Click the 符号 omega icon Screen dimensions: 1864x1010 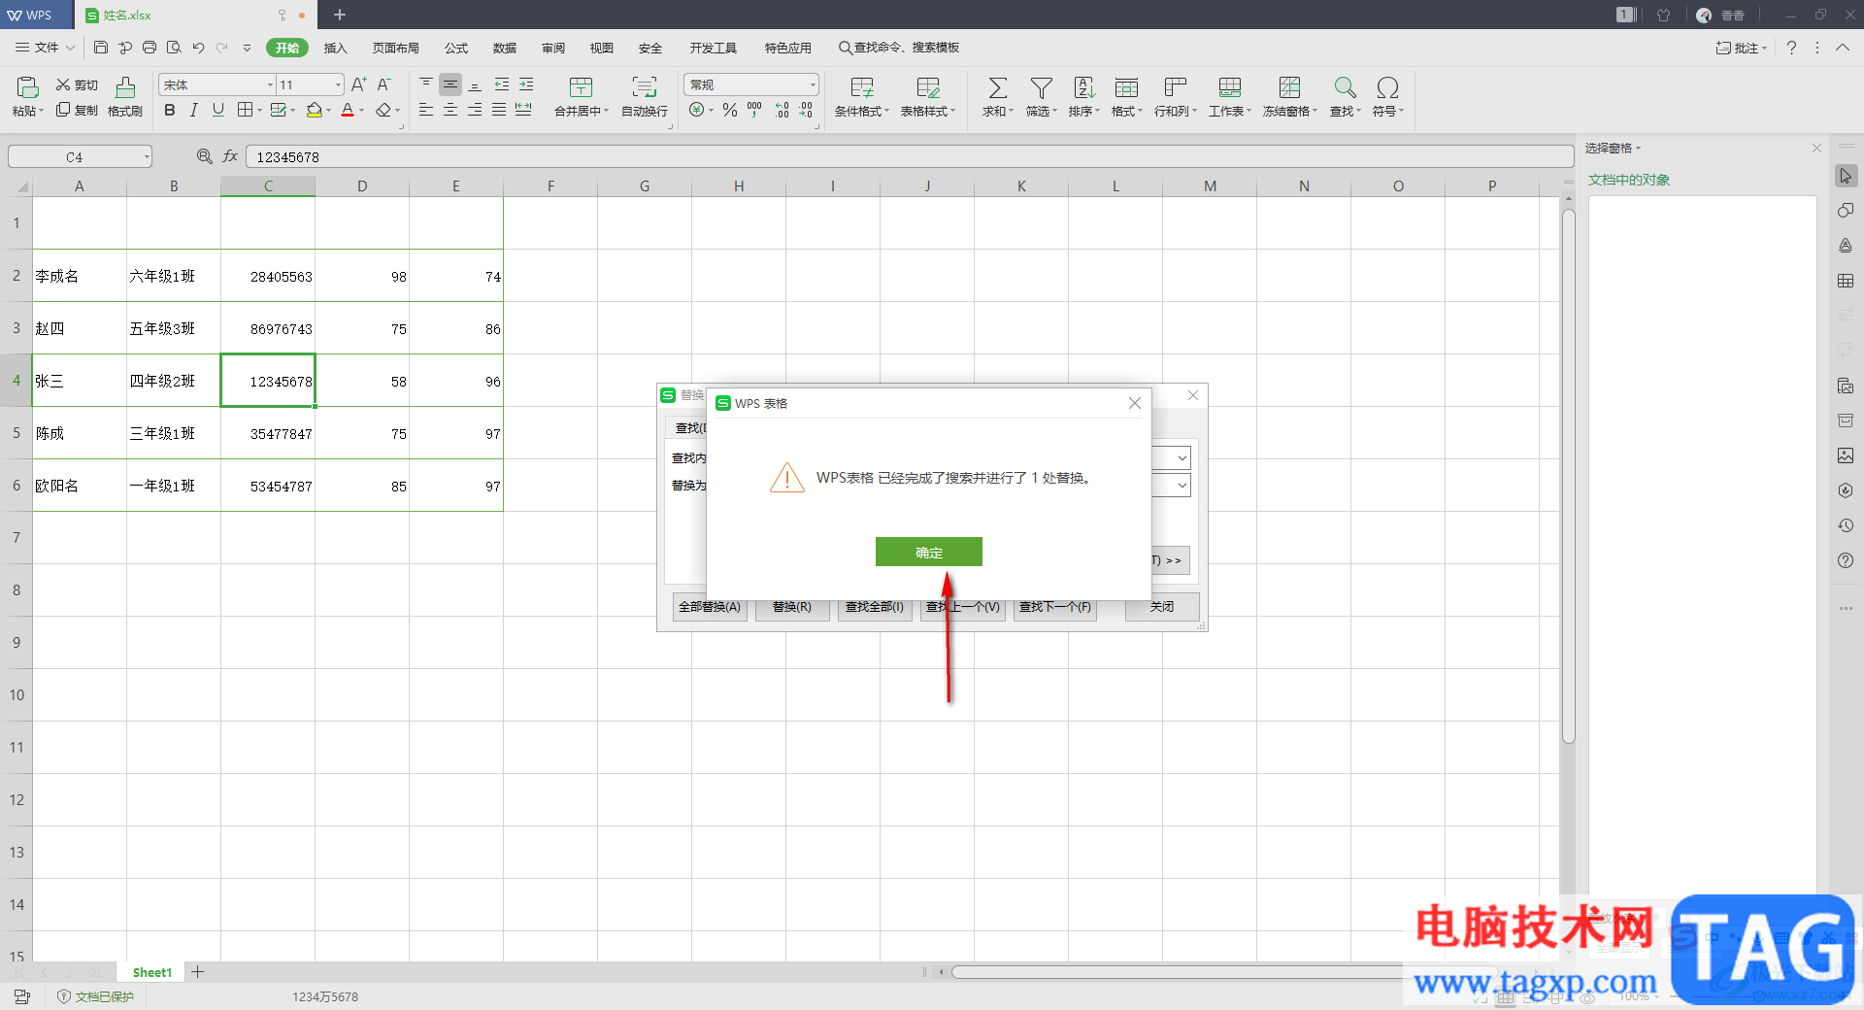1388,87
